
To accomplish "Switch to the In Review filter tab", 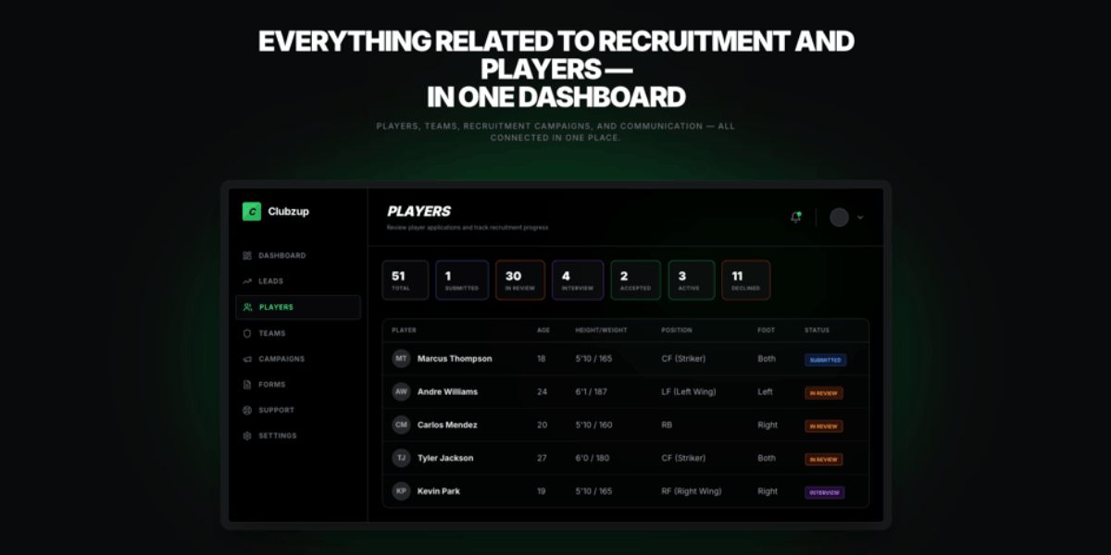I will coord(519,279).
